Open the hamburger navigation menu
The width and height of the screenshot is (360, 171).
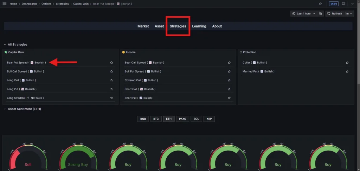pos(4,4)
